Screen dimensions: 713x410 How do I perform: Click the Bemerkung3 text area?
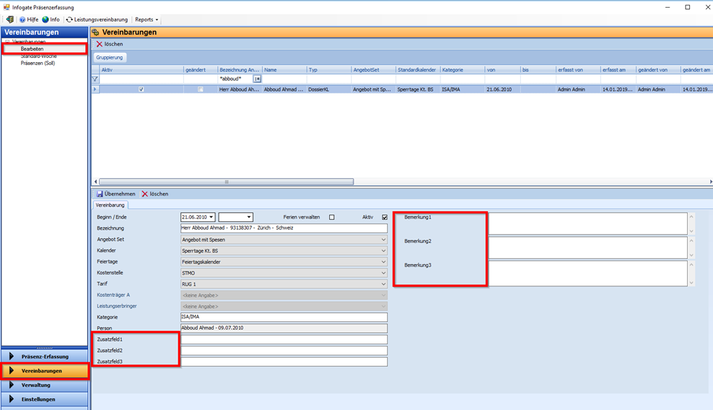point(587,273)
